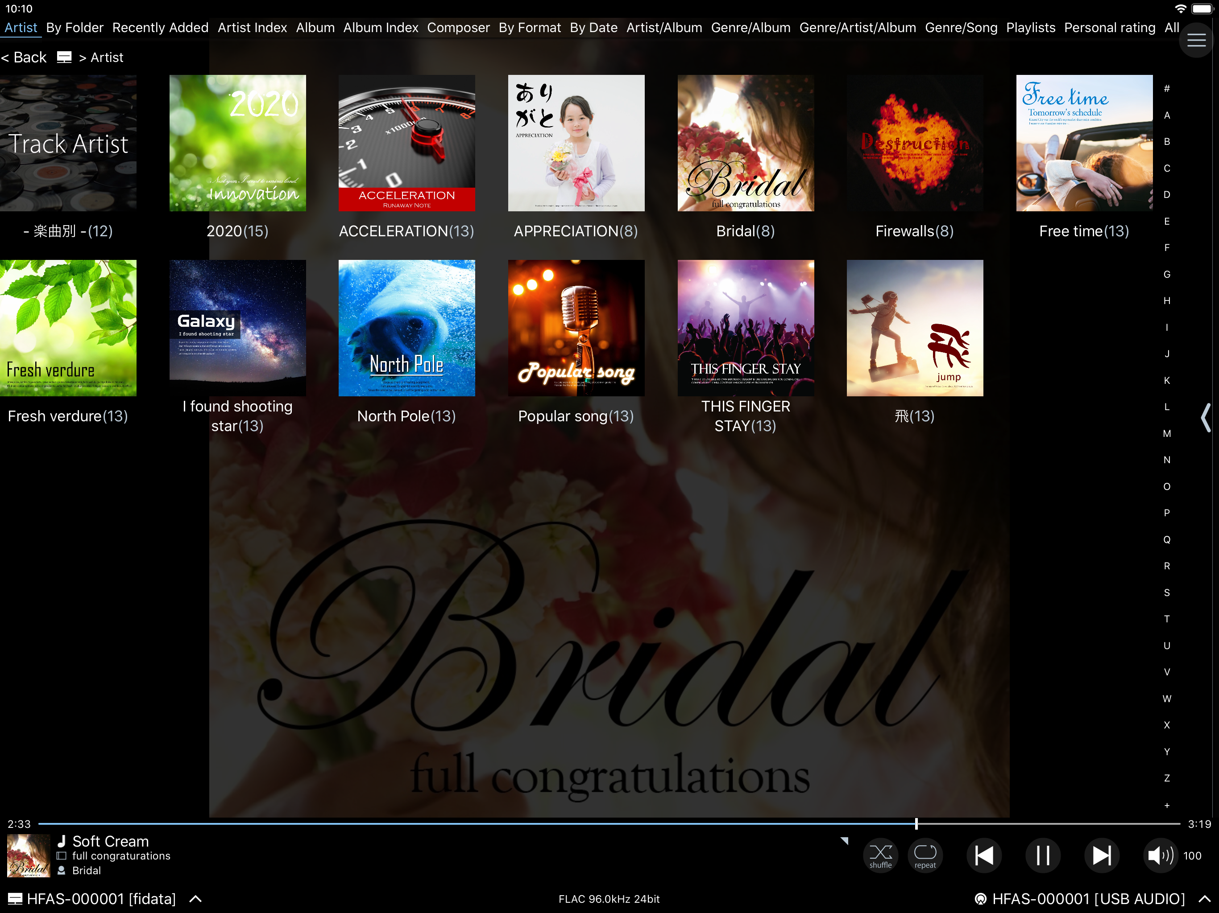This screenshot has height=913, width=1219.
Task: Select letter M in alphabet index
Action: pos(1167,433)
